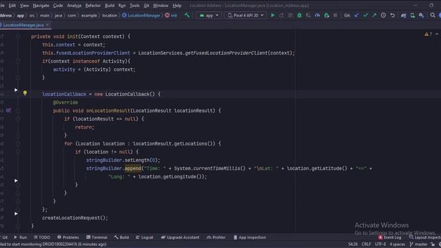This screenshot has width=441, height=248.
Task: Open the Pixel 4 API 30 device dropdown
Action: [x=245, y=15]
